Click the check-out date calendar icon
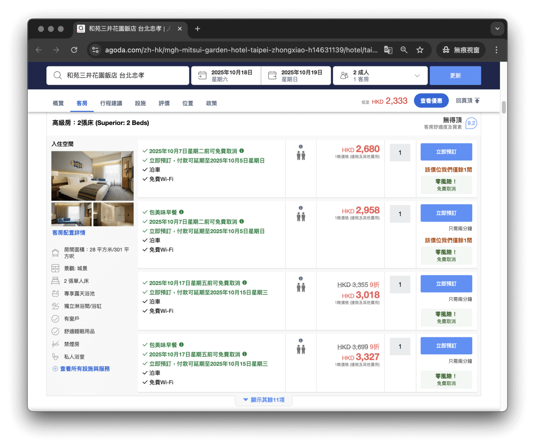Screen dimensions: 535x448 point(273,75)
